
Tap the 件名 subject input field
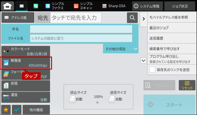[81, 29]
